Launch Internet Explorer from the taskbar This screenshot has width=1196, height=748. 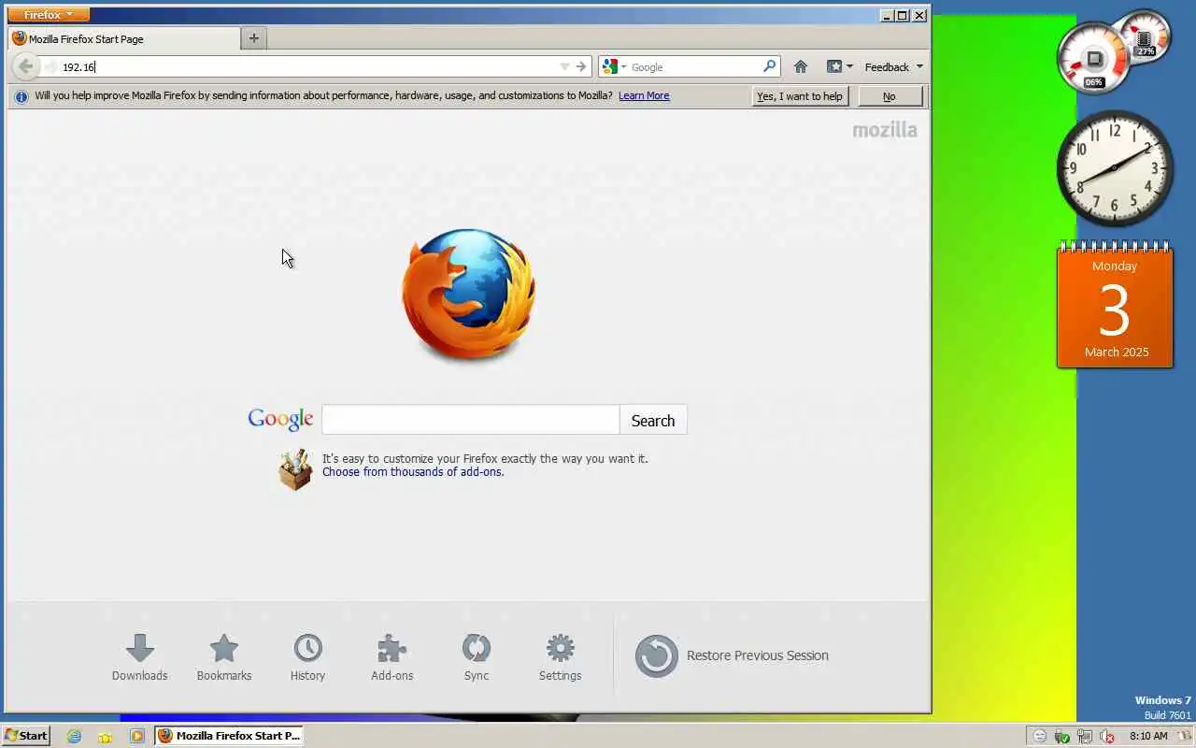pos(75,736)
